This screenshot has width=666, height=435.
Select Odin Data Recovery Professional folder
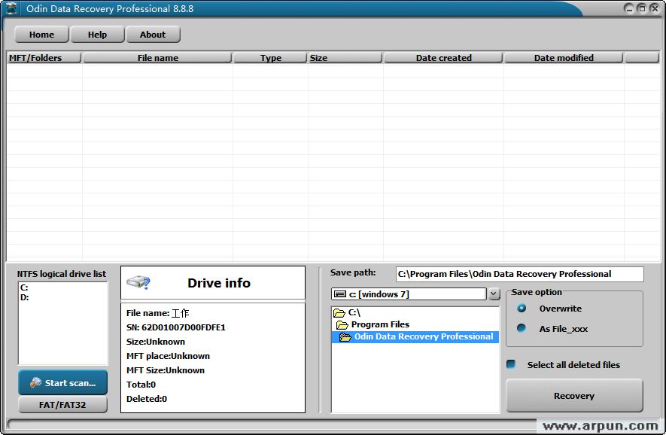pyautogui.click(x=423, y=336)
